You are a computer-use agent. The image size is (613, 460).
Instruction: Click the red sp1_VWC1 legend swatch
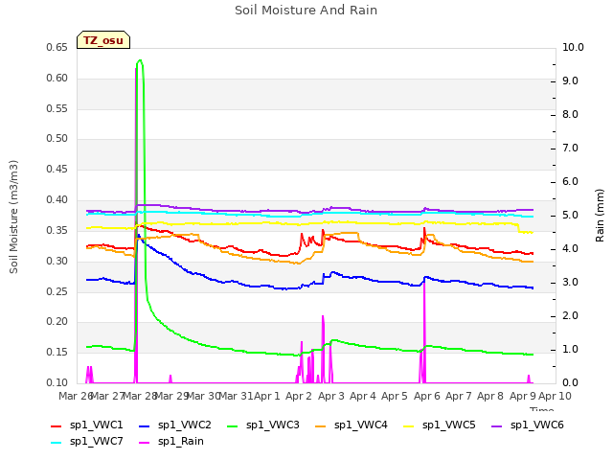tap(57, 426)
